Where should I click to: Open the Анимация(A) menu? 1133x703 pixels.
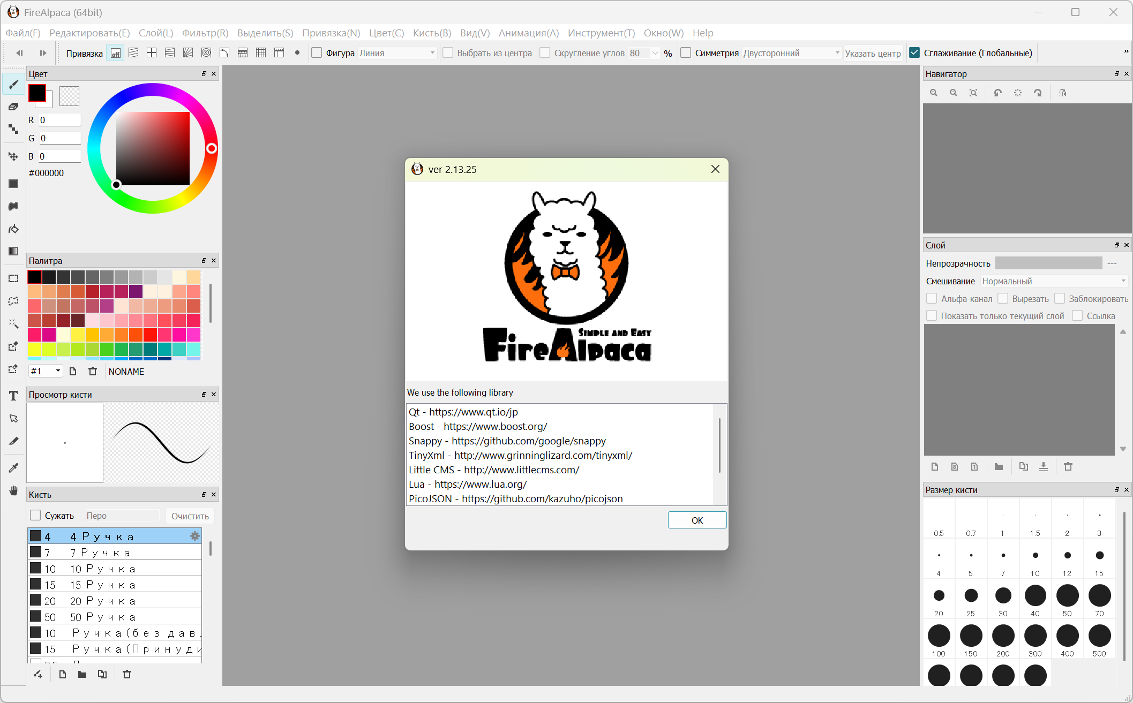coord(528,33)
